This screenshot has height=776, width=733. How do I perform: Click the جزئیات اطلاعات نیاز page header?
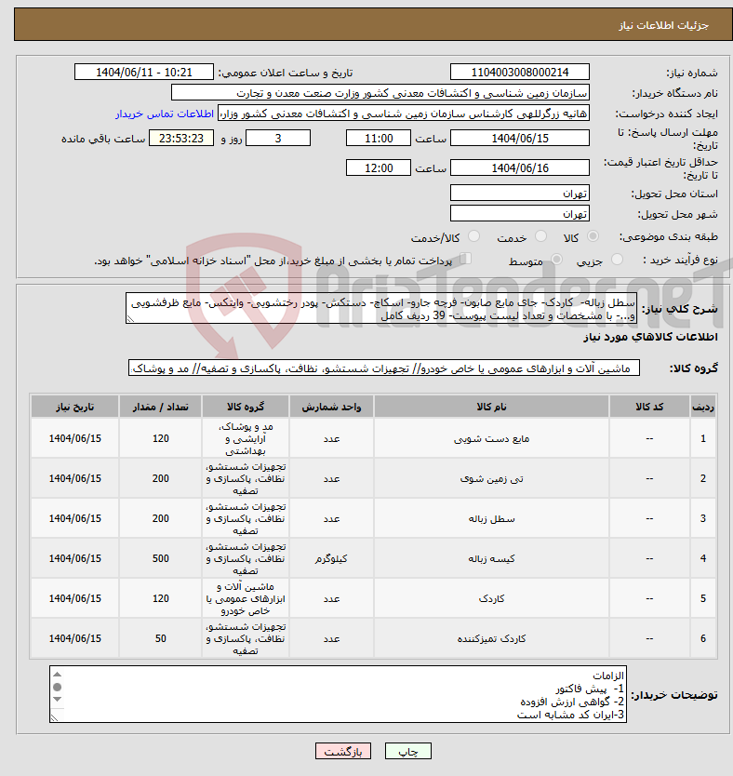point(664,25)
